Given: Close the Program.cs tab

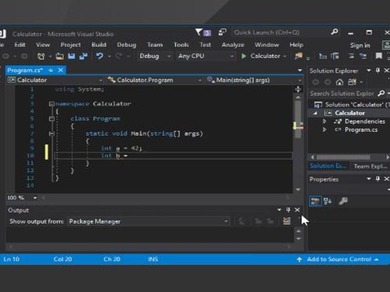Looking at the screenshot, I should click(x=60, y=70).
